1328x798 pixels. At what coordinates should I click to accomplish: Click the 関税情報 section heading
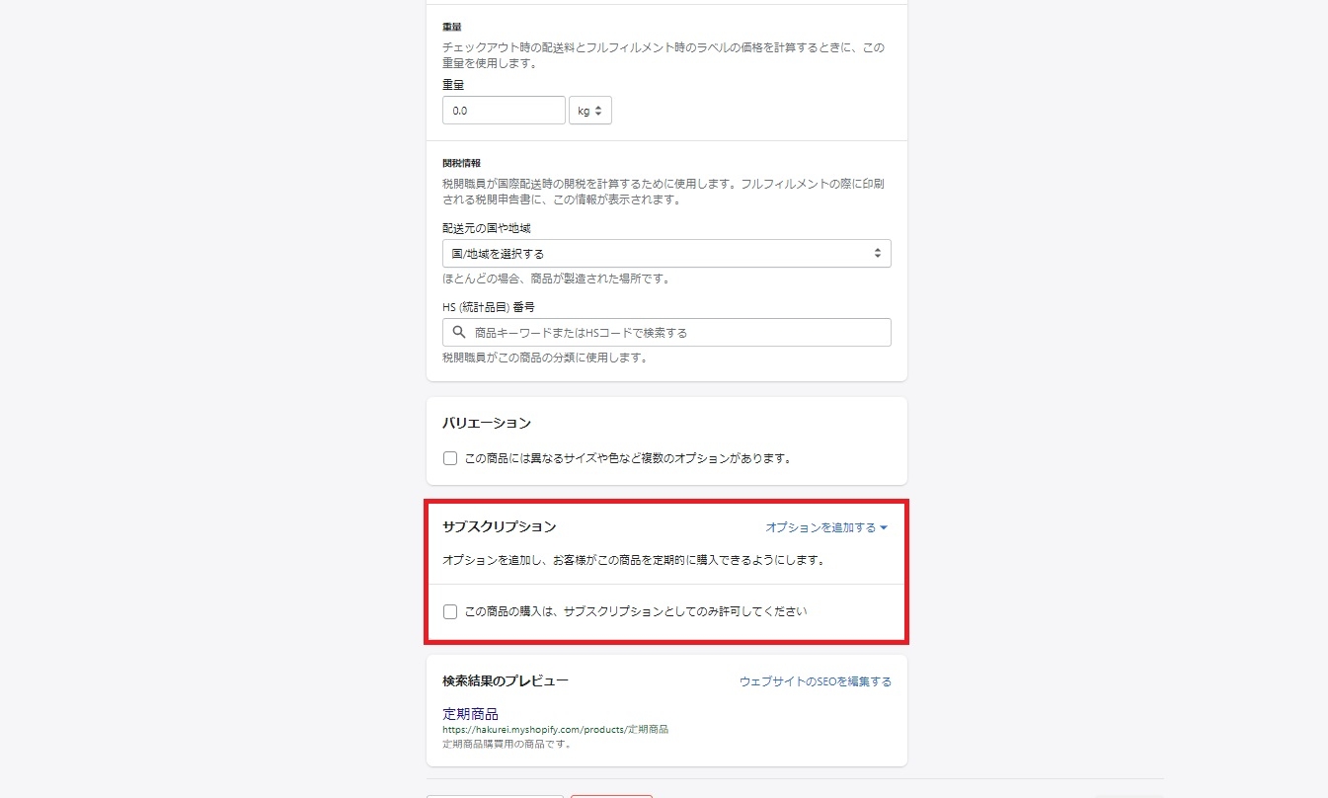tap(461, 163)
